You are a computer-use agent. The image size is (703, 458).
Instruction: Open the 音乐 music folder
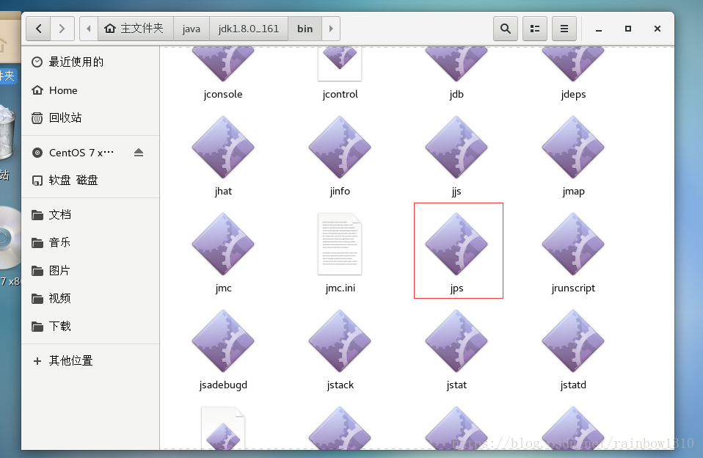coord(90,243)
